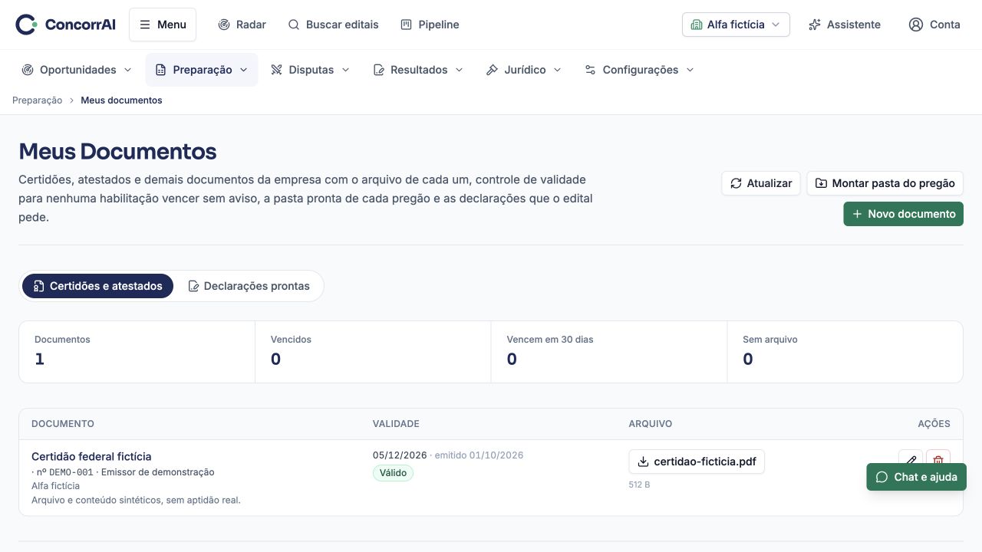Expand the Preparação menu
The width and height of the screenshot is (982, 552).
pyautogui.click(x=202, y=70)
